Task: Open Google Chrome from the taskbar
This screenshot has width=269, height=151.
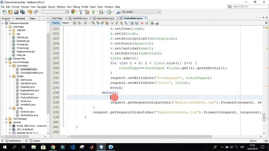Action: [x=53, y=147]
